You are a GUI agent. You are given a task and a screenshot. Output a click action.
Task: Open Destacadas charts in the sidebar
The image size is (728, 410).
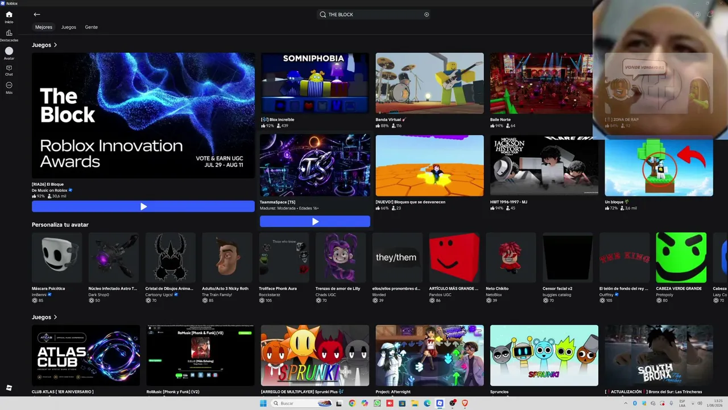click(x=9, y=35)
